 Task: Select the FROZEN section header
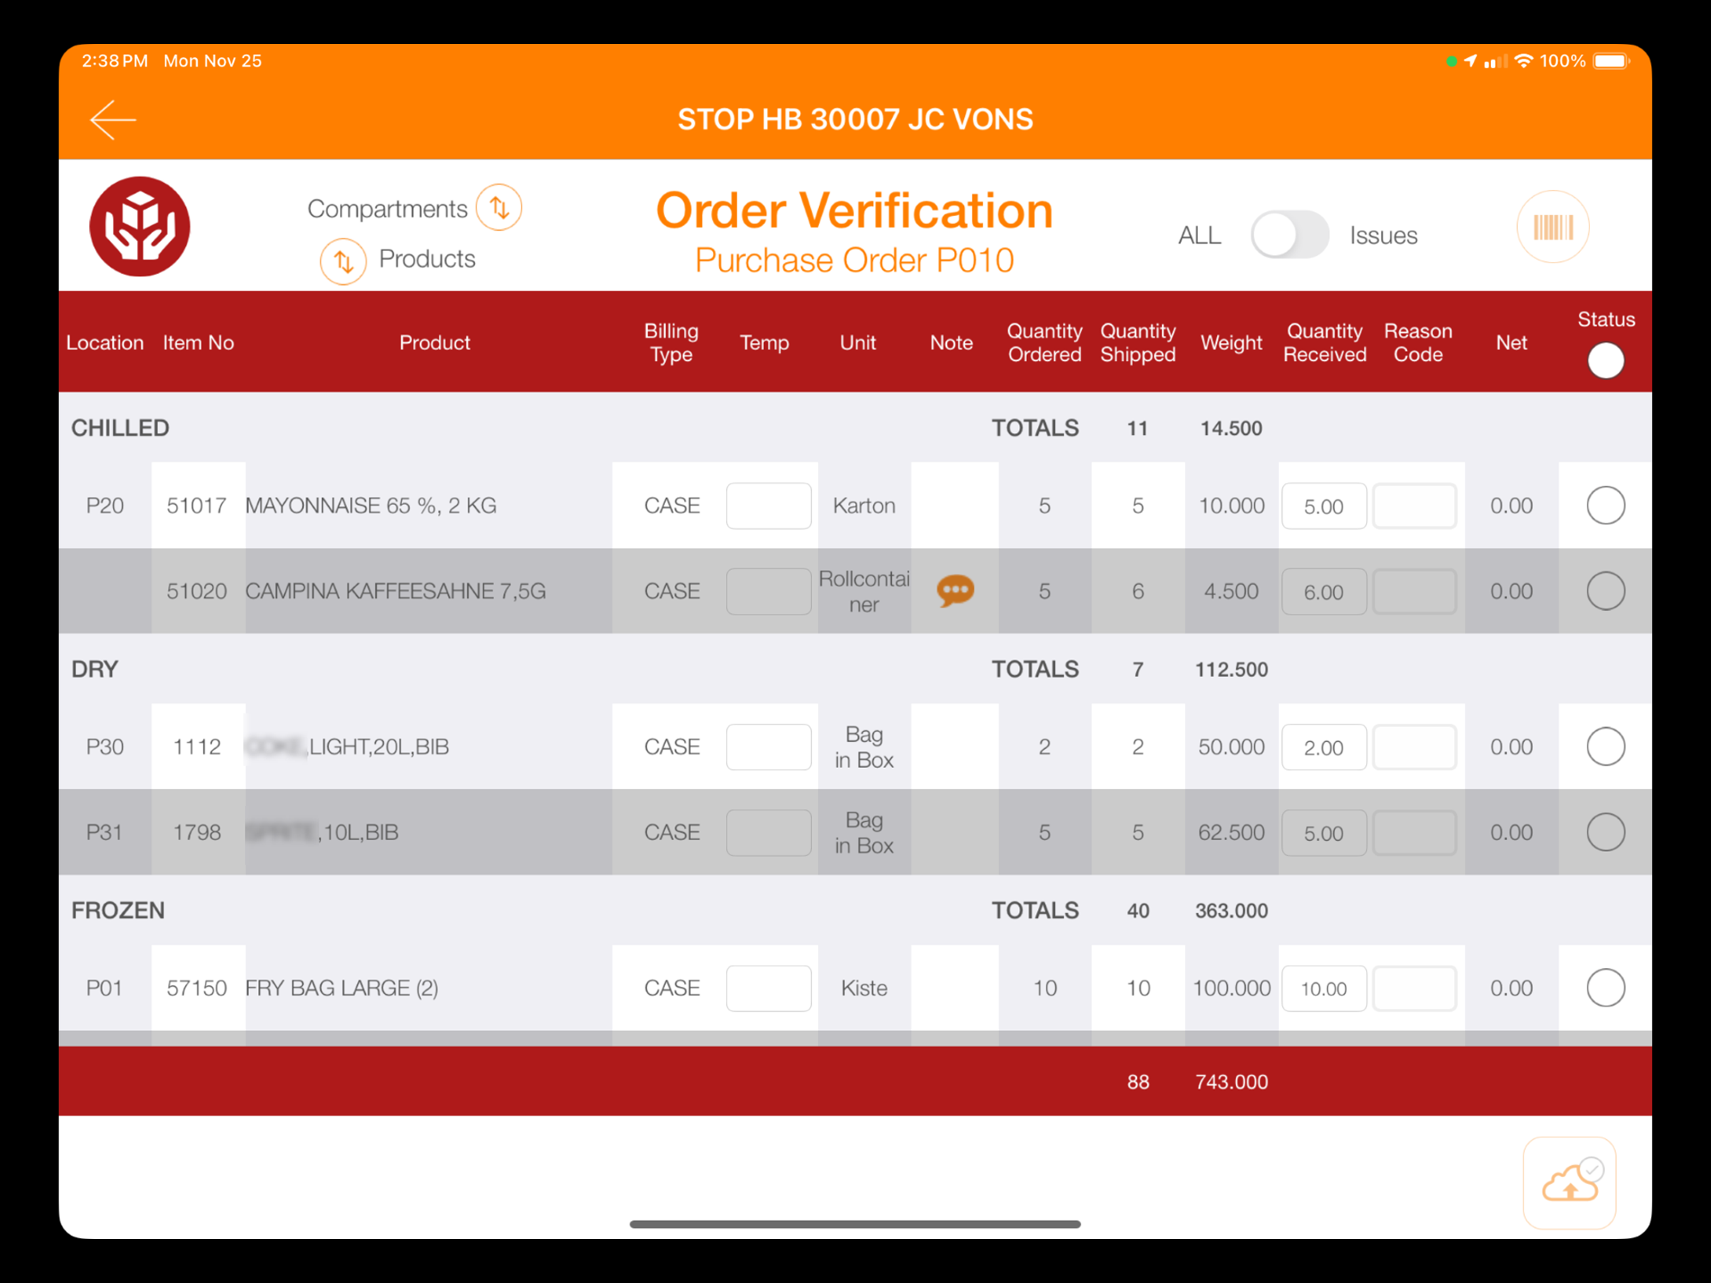[x=118, y=911]
